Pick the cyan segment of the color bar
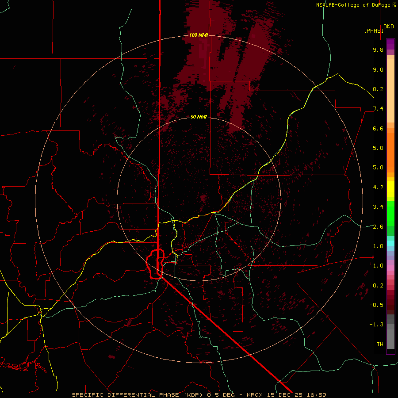The image size is (398, 398). [390, 243]
